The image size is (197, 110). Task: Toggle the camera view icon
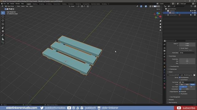click(x=160, y=27)
